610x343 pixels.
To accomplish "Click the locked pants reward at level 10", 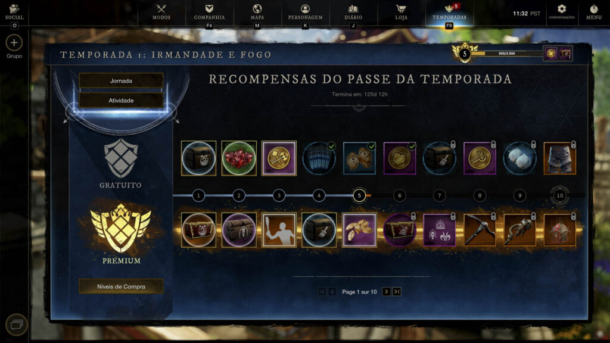I will click(x=560, y=158).
